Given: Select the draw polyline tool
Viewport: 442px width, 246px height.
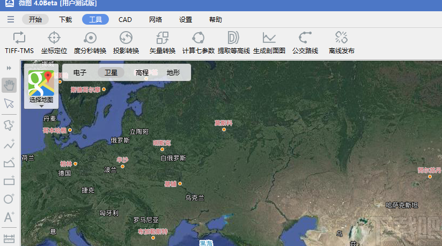Looking at the screenshot, I should click(9, 144).
